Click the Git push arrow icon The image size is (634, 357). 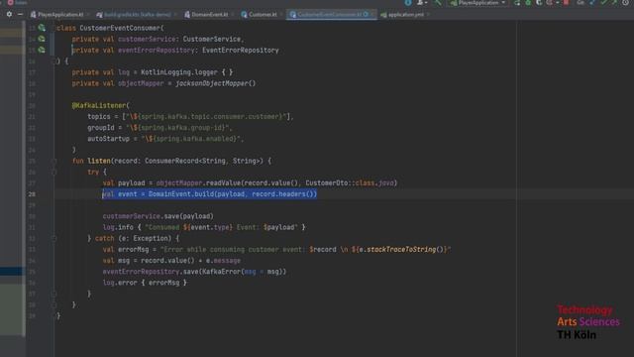(x=614, y=3)
